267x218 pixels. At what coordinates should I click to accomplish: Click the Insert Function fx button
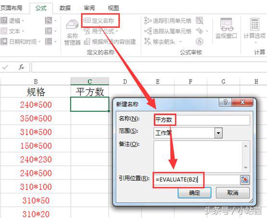21,67
